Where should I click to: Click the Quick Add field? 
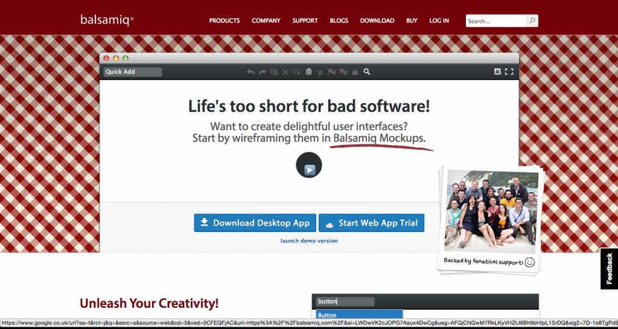coord(132,72)
